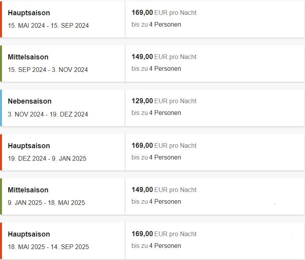The image size is (305, 260).
Task: Click bis zu 4 Personen in Nebensaison row
Action: (156, 113)
